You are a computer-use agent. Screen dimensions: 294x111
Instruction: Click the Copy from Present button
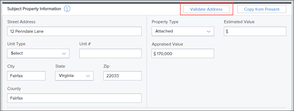coord(262,9)
